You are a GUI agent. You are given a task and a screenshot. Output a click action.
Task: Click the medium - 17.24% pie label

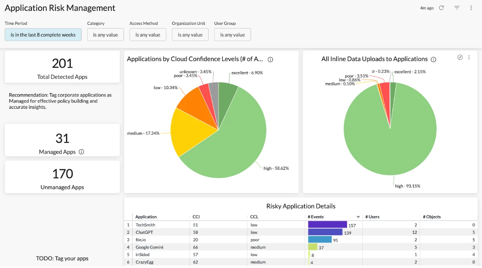143,133
